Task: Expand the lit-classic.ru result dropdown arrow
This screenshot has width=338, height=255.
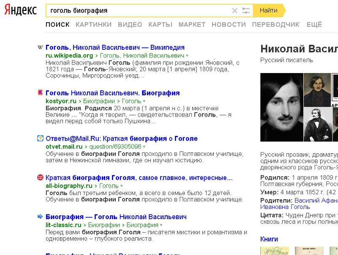Action: pyautogui.click(x=161, y=225)
